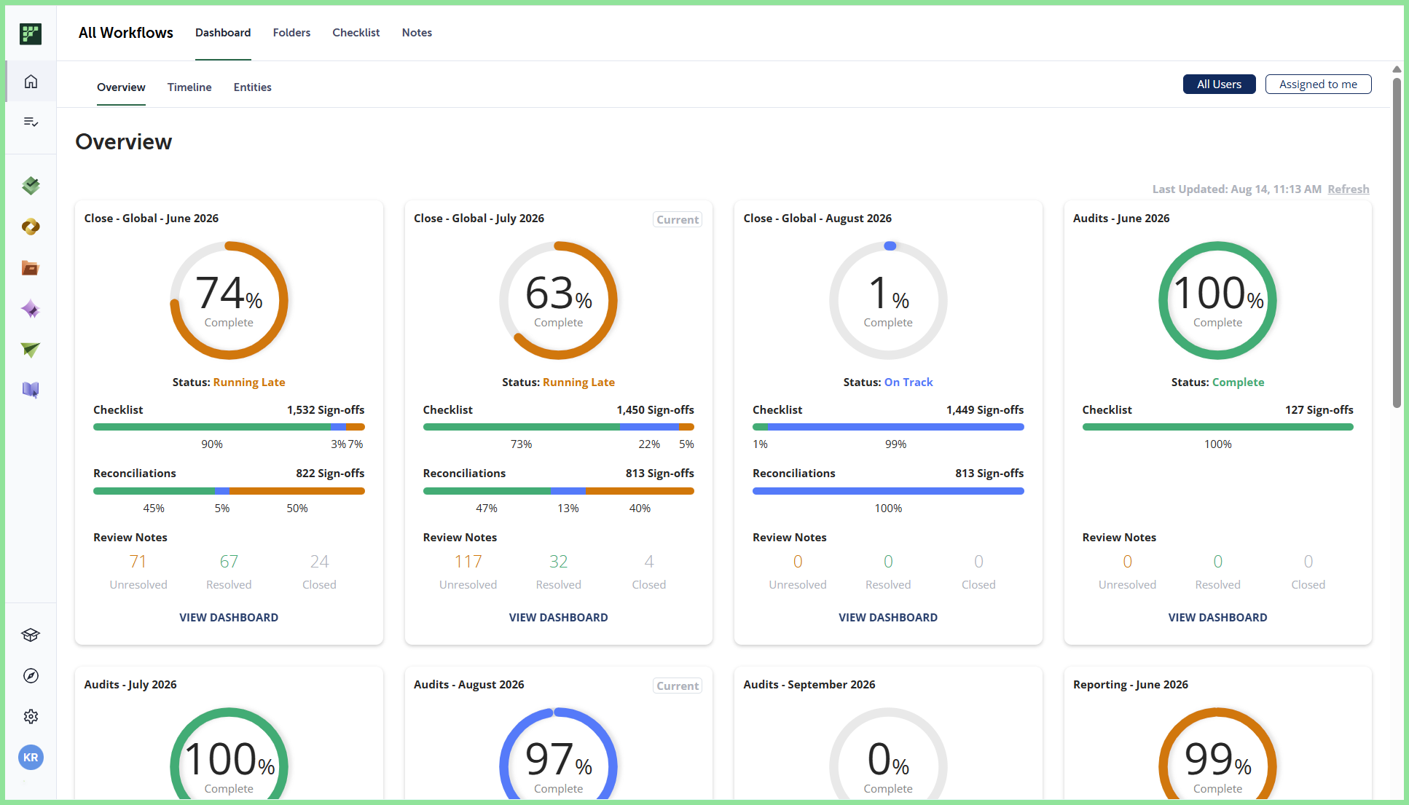Screen dimensions: 1409x805
Task: Click the August 2026 Close Checklist progress bar
Action: point(888,428)
